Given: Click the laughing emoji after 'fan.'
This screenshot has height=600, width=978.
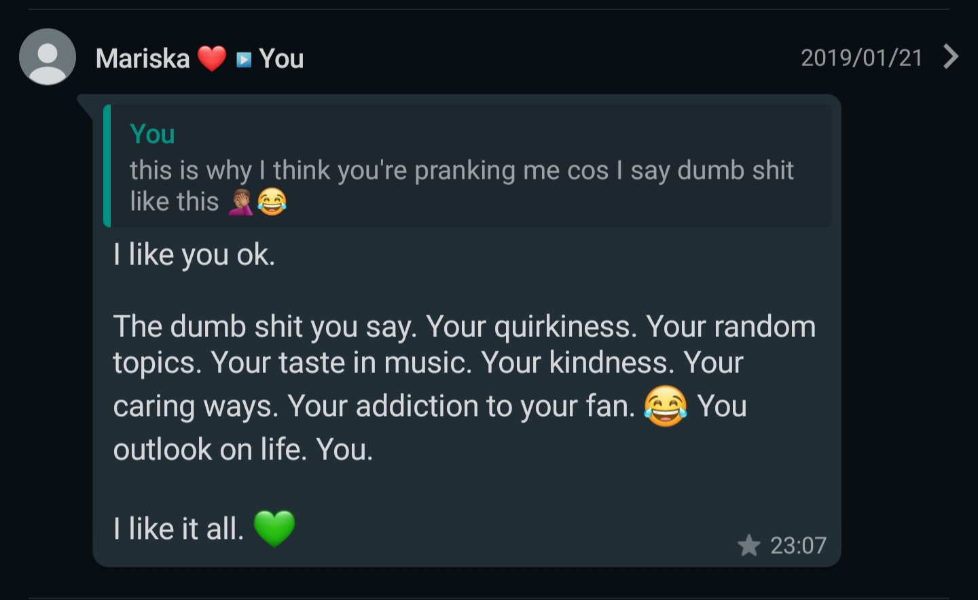Looking at the screenshot, I should click(665, 406).
